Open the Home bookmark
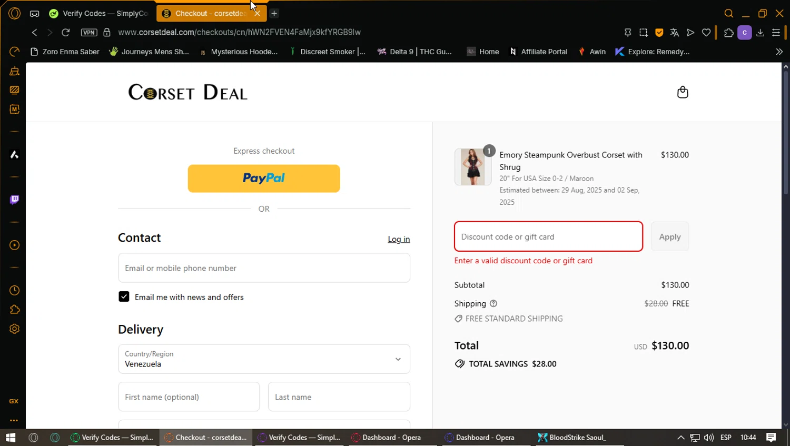 483,52
